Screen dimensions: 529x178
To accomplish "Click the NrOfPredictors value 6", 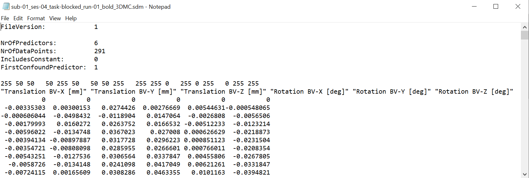I will (96, 43).
